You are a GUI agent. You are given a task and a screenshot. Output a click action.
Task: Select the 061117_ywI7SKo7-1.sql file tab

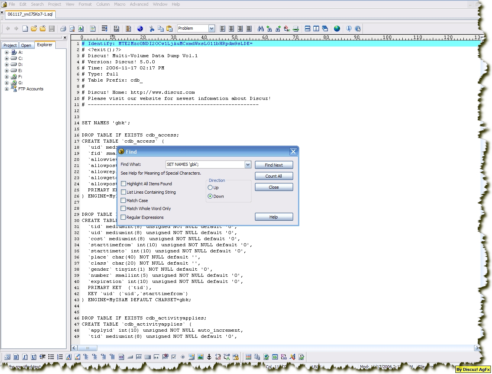pyautogui.click(x=30, y=14)
